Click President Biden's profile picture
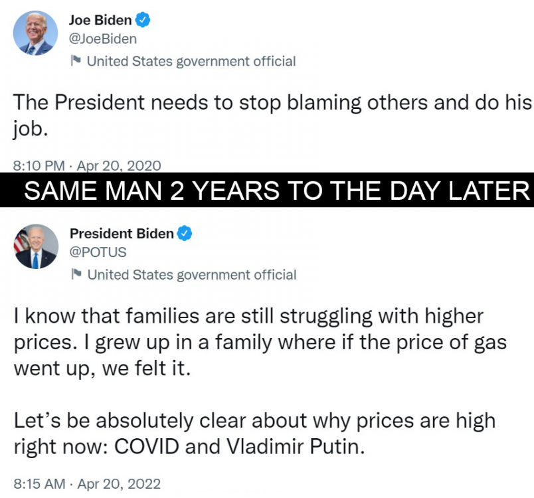Screen dimensions: 534x498 pyautogui.click(x=36, y=246)
